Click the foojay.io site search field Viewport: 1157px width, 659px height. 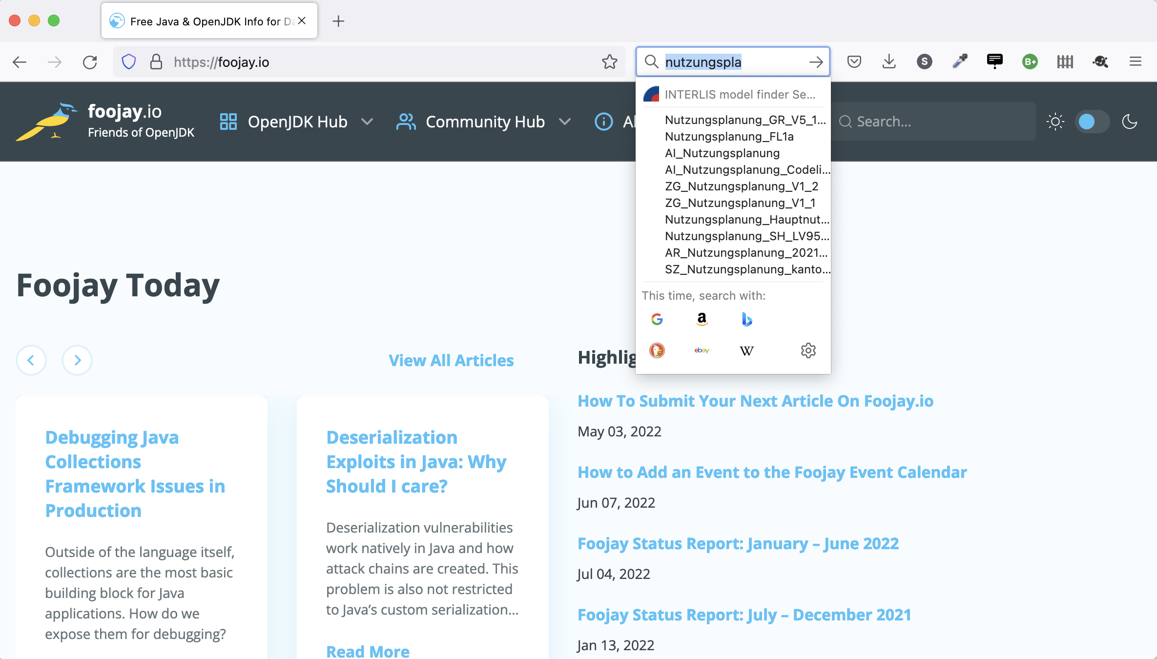933,122
